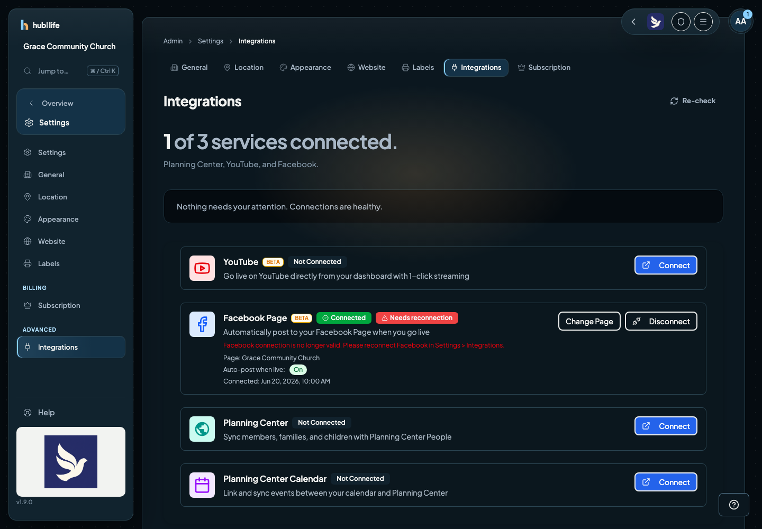Viewport: 762px width, 529px height.
Task: Click Re-check to refresh connections
Action: [693, 101]
